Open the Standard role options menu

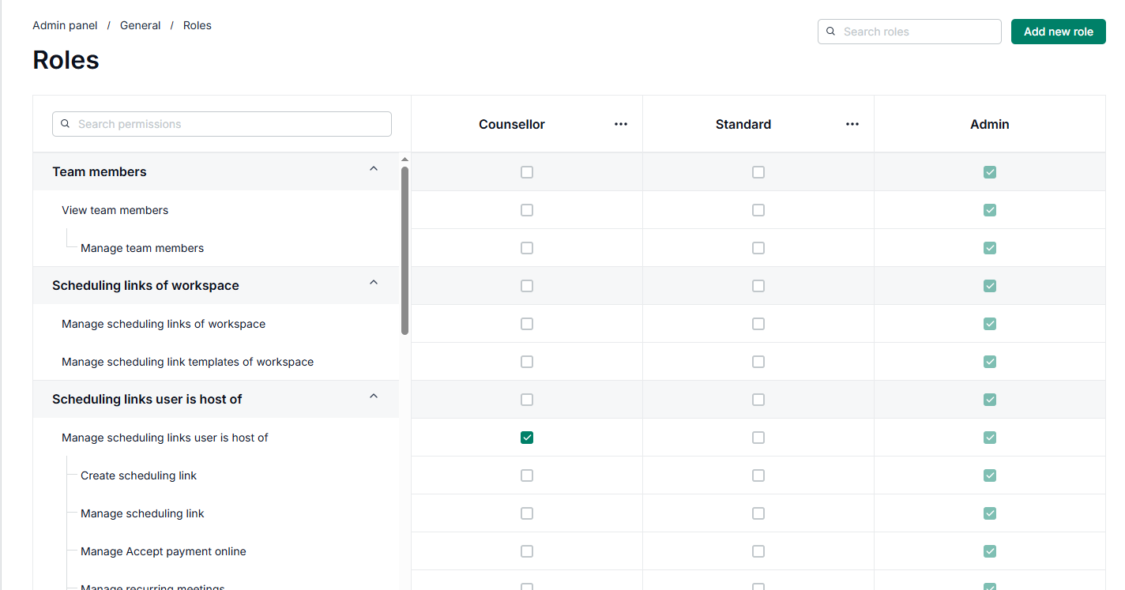pos(852,124)
